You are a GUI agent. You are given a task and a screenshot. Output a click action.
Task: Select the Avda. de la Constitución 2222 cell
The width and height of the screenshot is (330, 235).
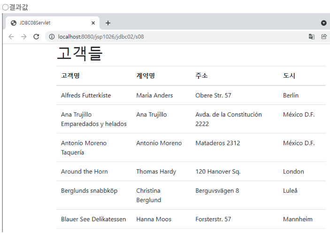[x=228, y=119]
